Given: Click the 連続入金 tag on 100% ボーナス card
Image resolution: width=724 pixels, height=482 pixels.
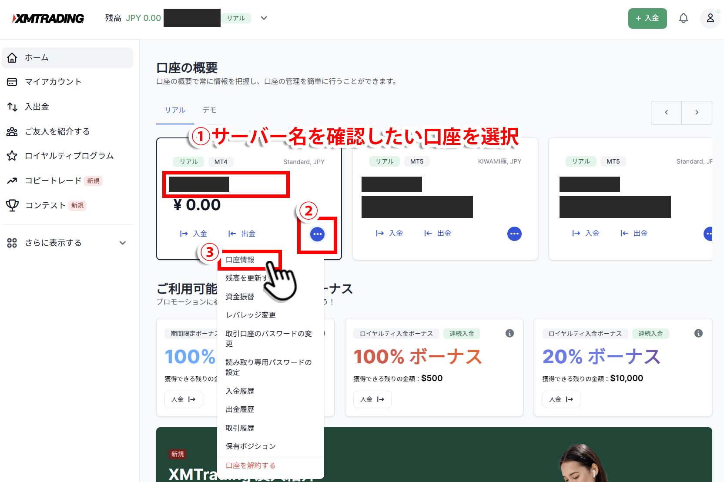Looking at the screenshot, I should tap(462, 334).
